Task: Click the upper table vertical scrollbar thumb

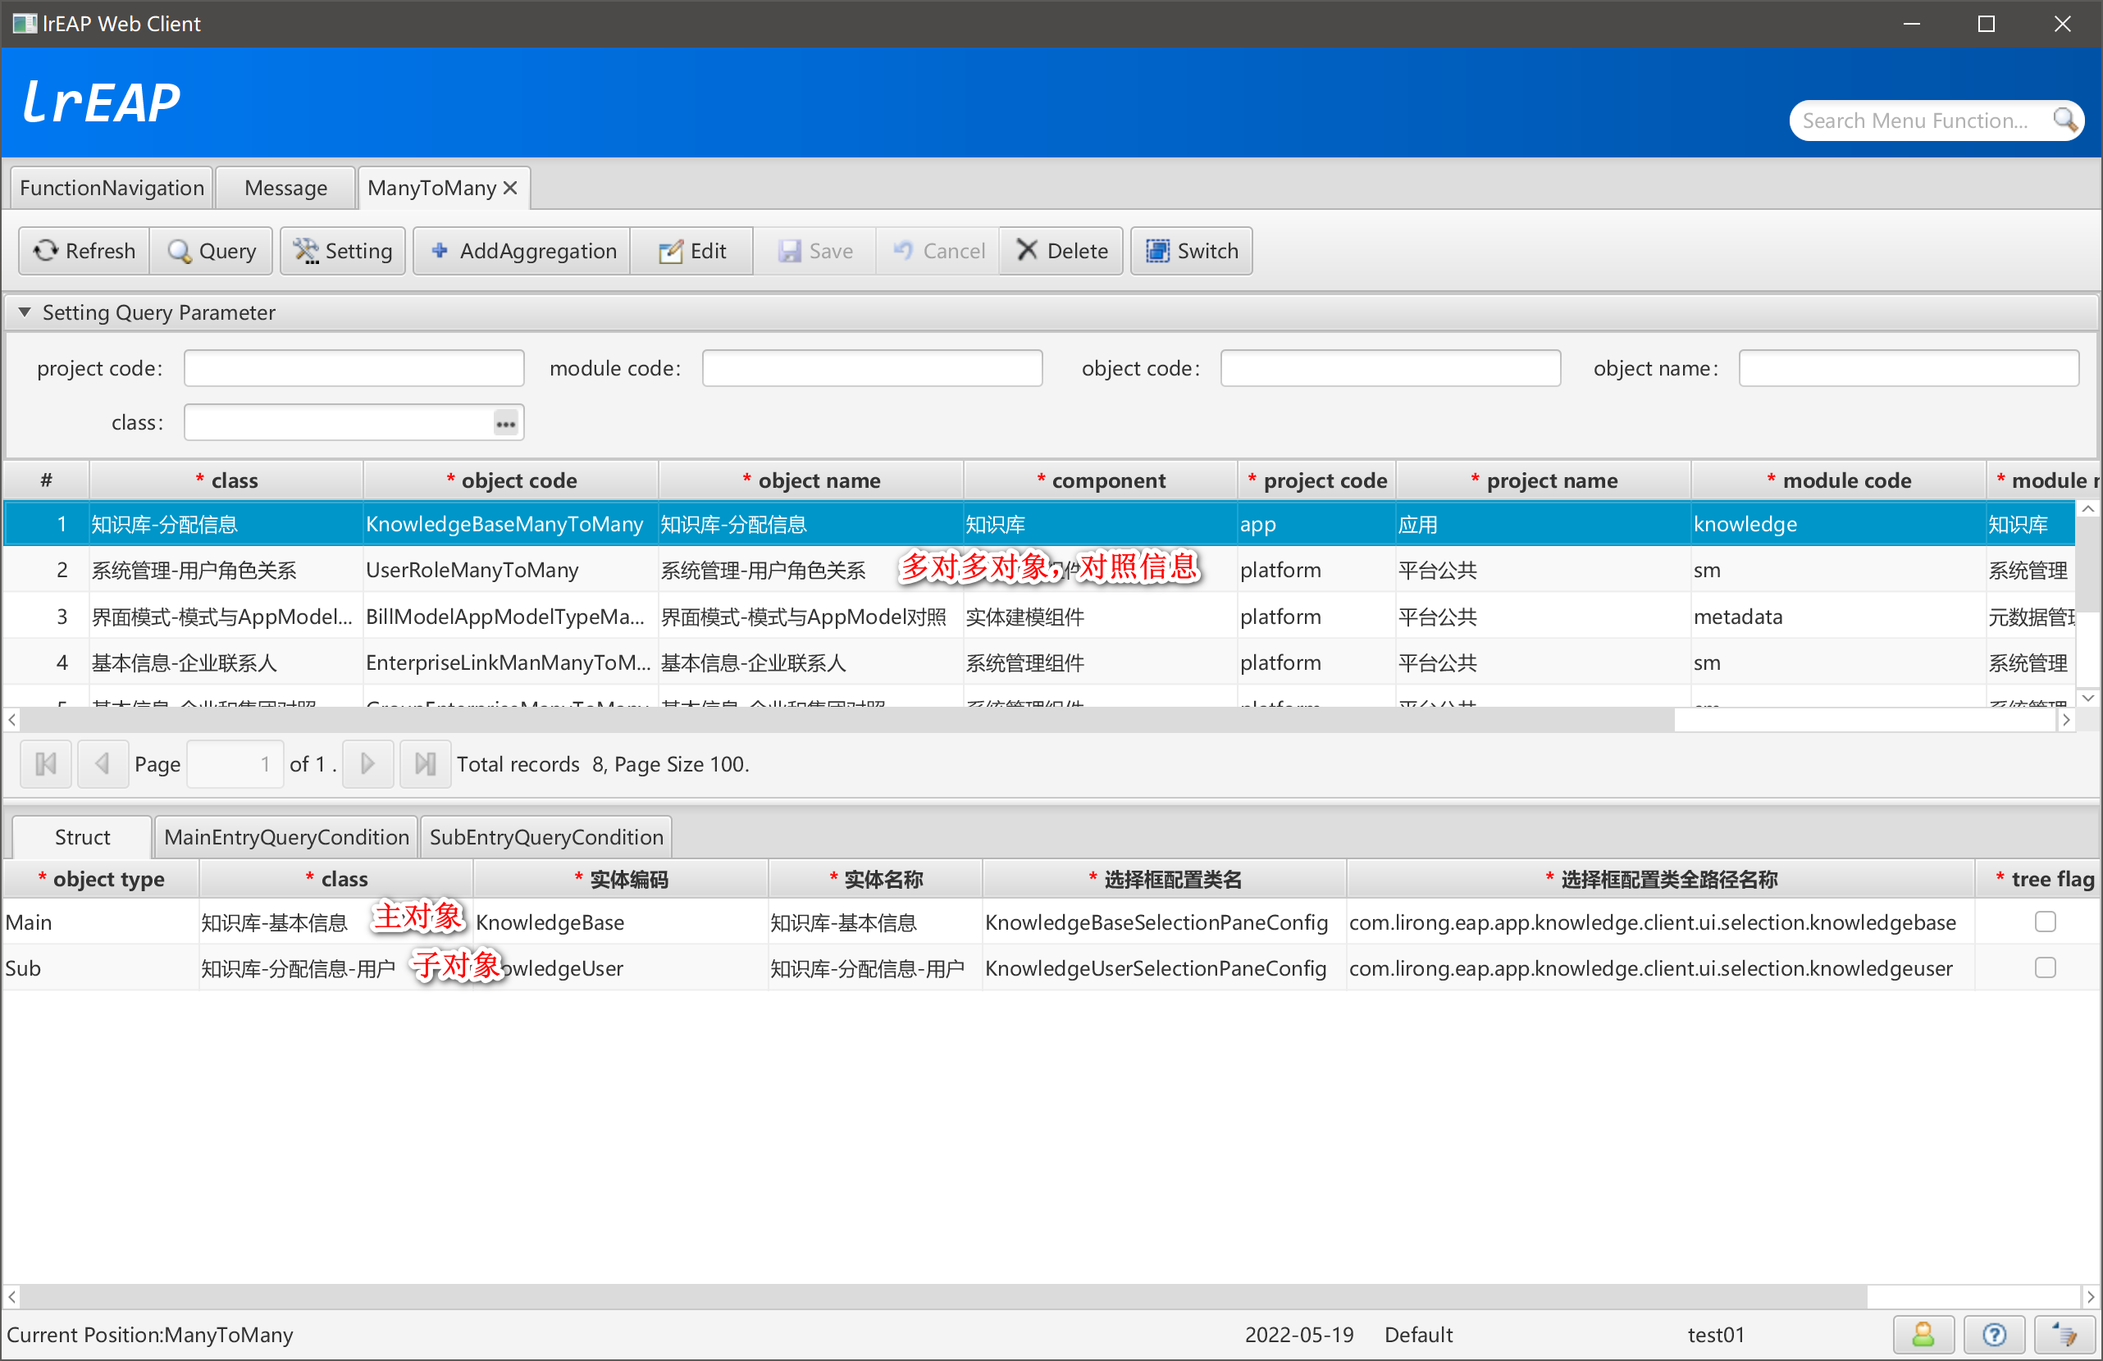Action: [2087, 565]
